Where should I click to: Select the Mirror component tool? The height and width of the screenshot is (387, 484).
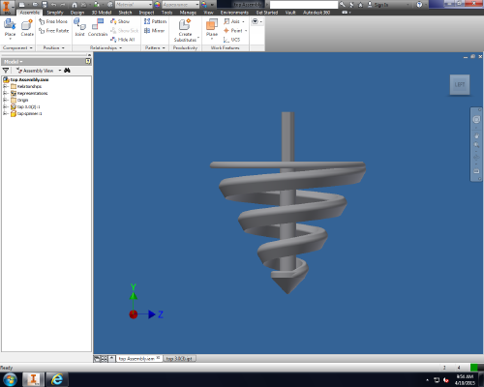click(154, 31)
